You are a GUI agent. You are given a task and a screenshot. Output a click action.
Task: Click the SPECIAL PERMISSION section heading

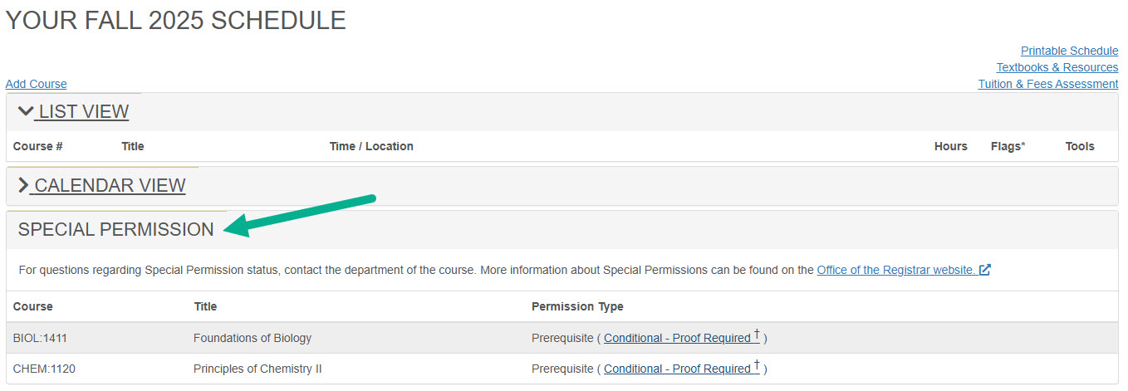(x=116, y=230)
